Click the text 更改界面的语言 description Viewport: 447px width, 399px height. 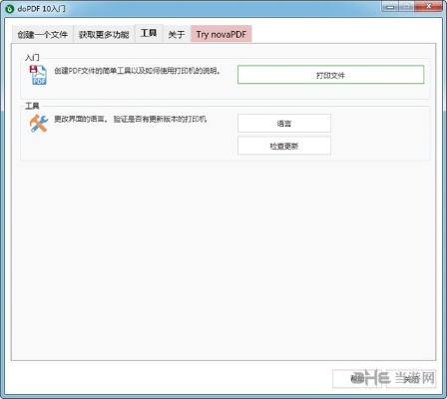pyautogui.click(x=131, y=119)
